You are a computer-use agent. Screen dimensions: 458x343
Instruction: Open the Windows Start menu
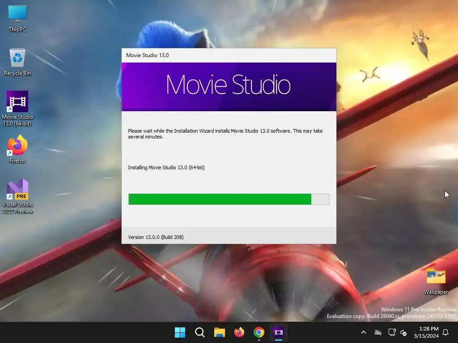click(x=180, y=332)
